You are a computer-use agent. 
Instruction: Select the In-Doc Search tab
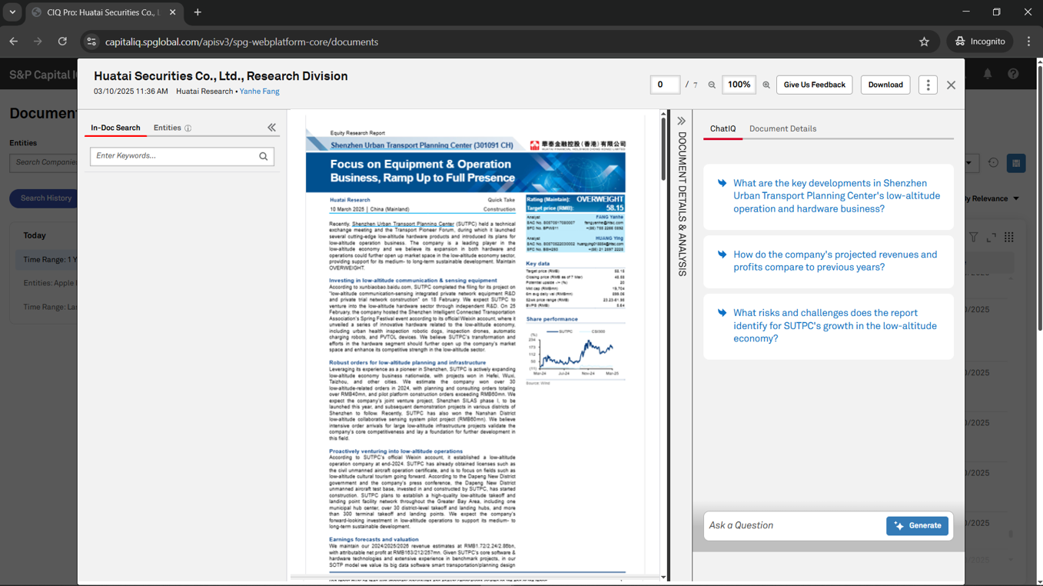click(115, 128)
